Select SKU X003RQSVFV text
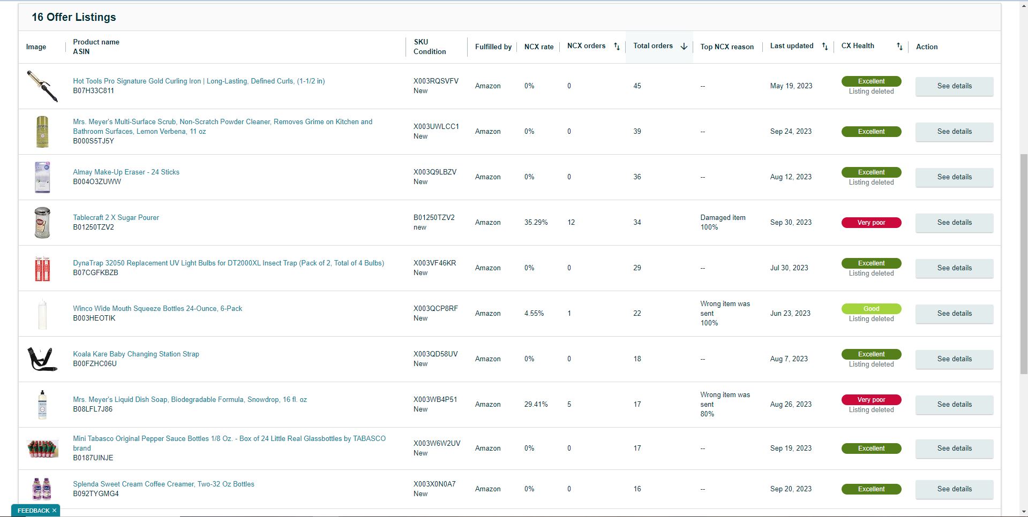The image size is (1028, 517). pos(436,81)
